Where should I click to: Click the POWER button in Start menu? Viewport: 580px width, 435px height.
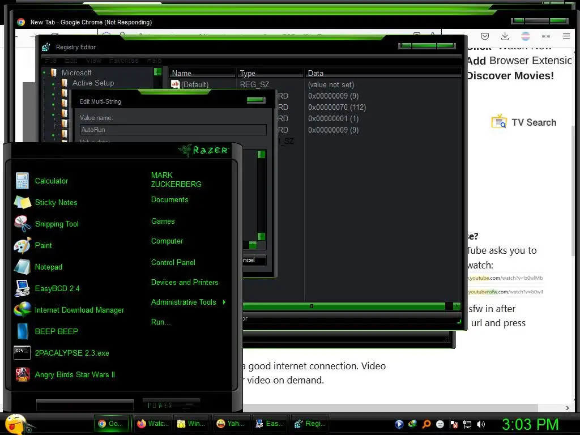(x=171, y=405)
